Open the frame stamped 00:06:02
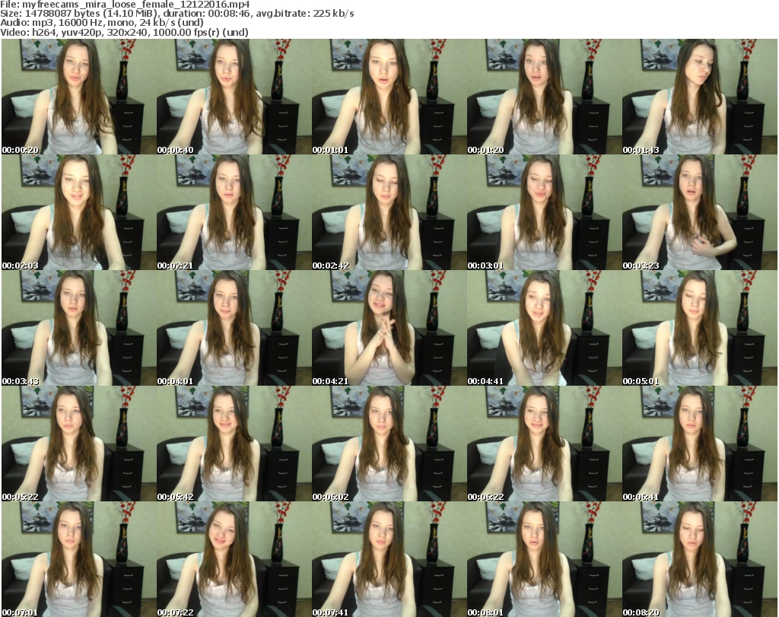Screen dimensions: 779x617 coord(389,444)
